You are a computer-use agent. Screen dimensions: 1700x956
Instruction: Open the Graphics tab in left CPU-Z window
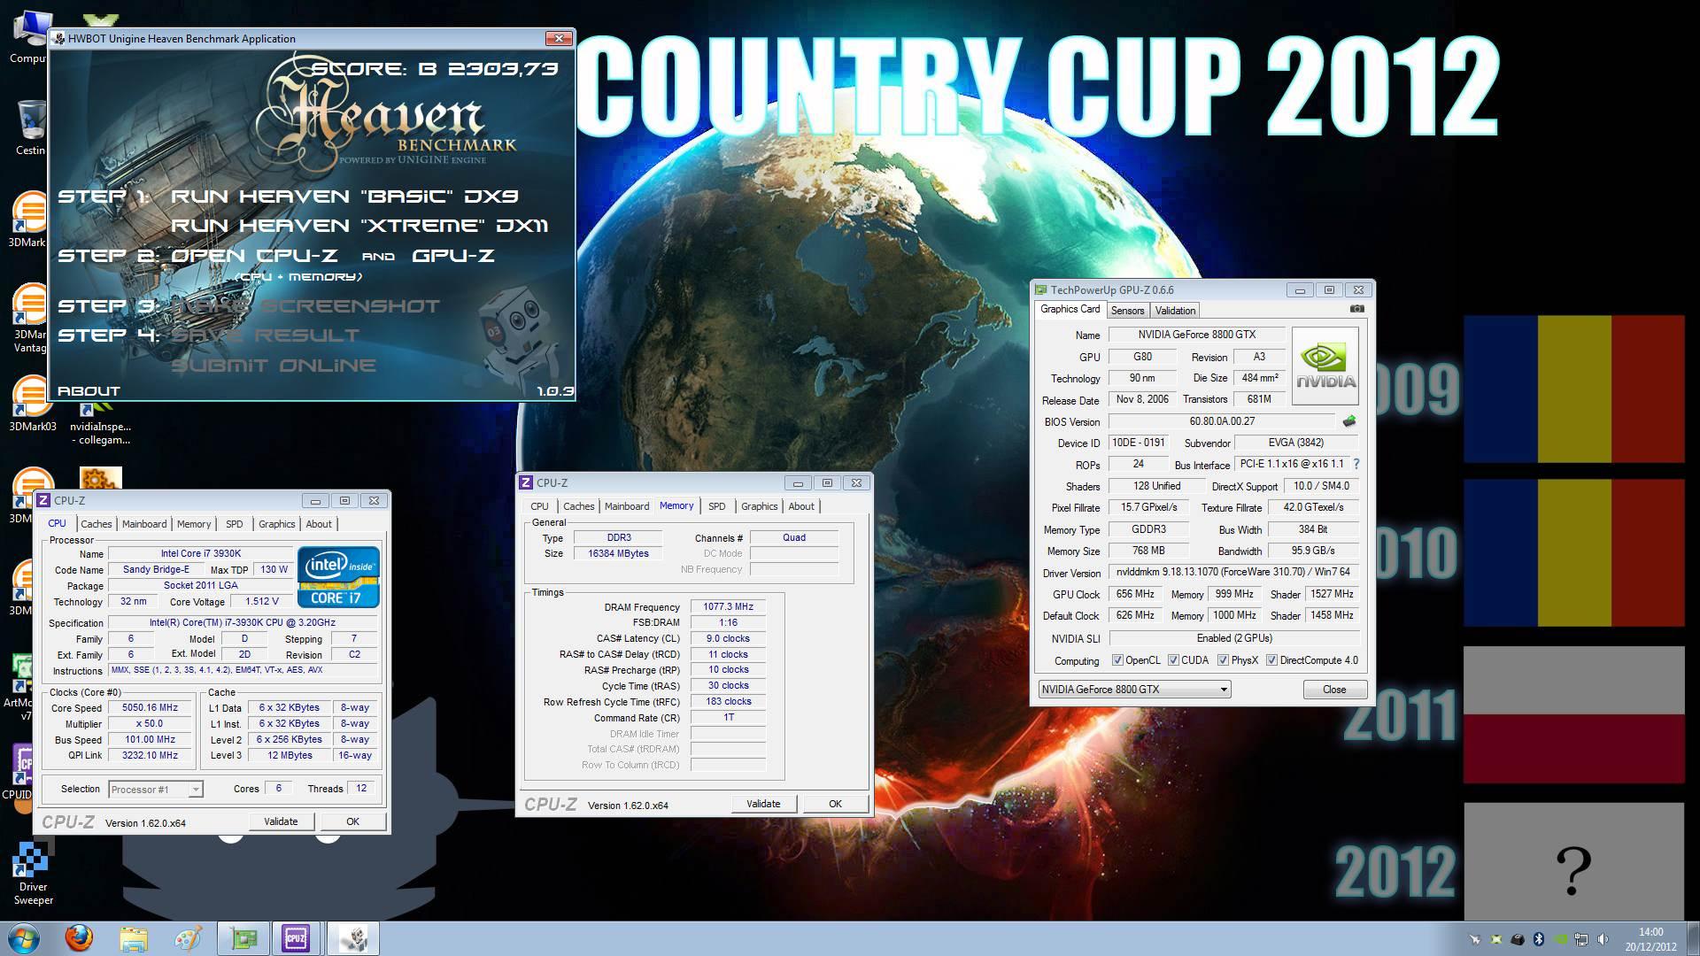[x=276, y=524]
